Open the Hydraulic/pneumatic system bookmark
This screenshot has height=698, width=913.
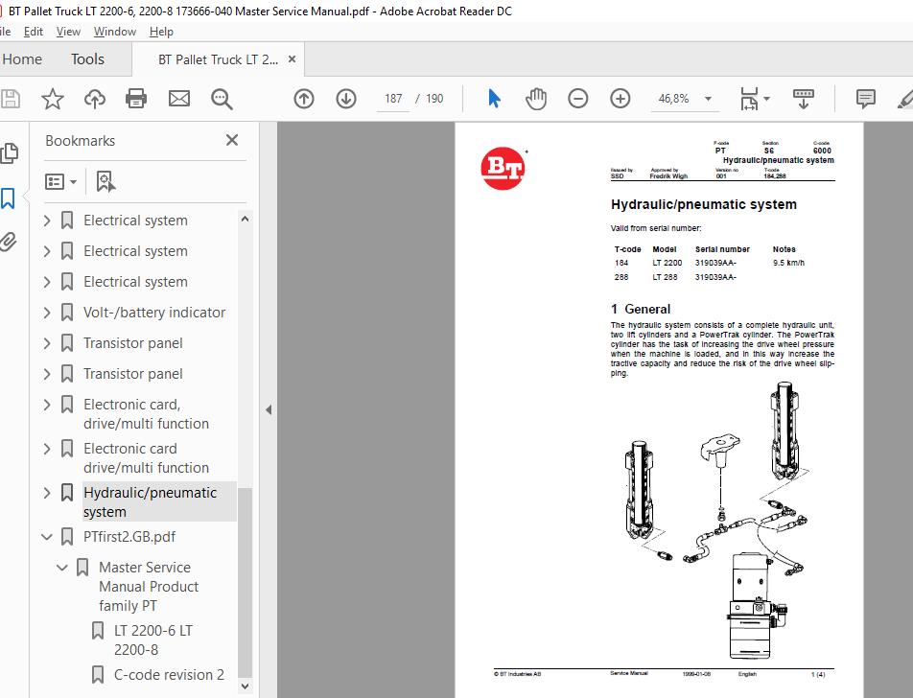coord(150,501)
